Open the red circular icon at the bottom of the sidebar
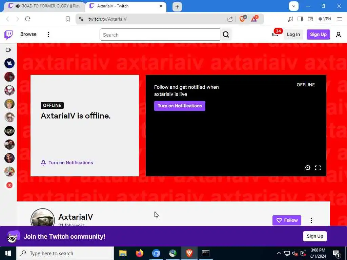 click(x=9, y=185)
